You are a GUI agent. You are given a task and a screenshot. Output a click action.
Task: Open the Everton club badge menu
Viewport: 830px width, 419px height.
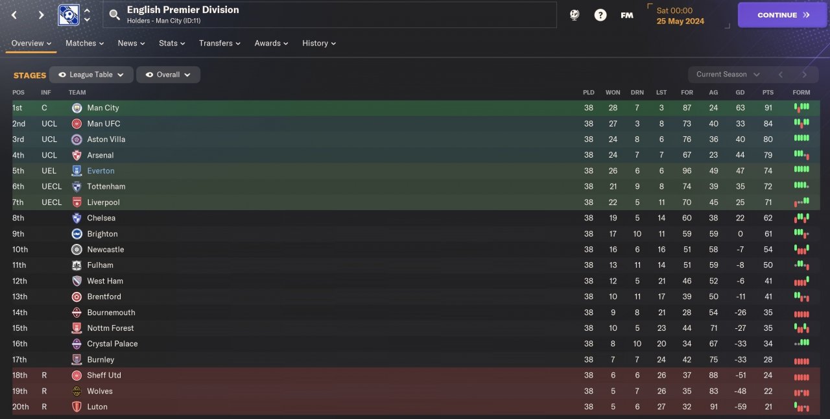click(68, 15)
